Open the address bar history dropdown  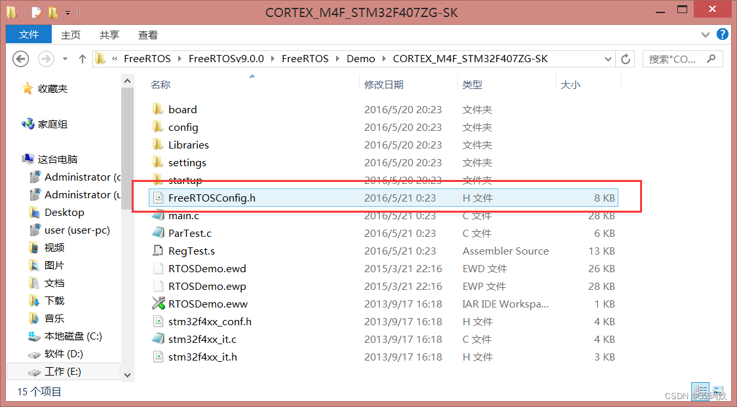click(608, 59)
